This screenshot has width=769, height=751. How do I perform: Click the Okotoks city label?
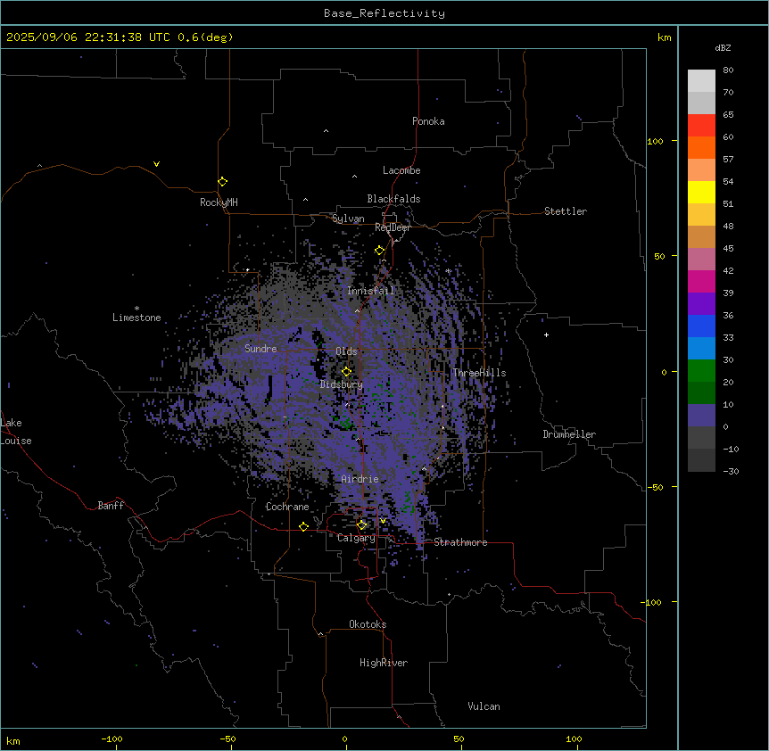click(368, 624)
